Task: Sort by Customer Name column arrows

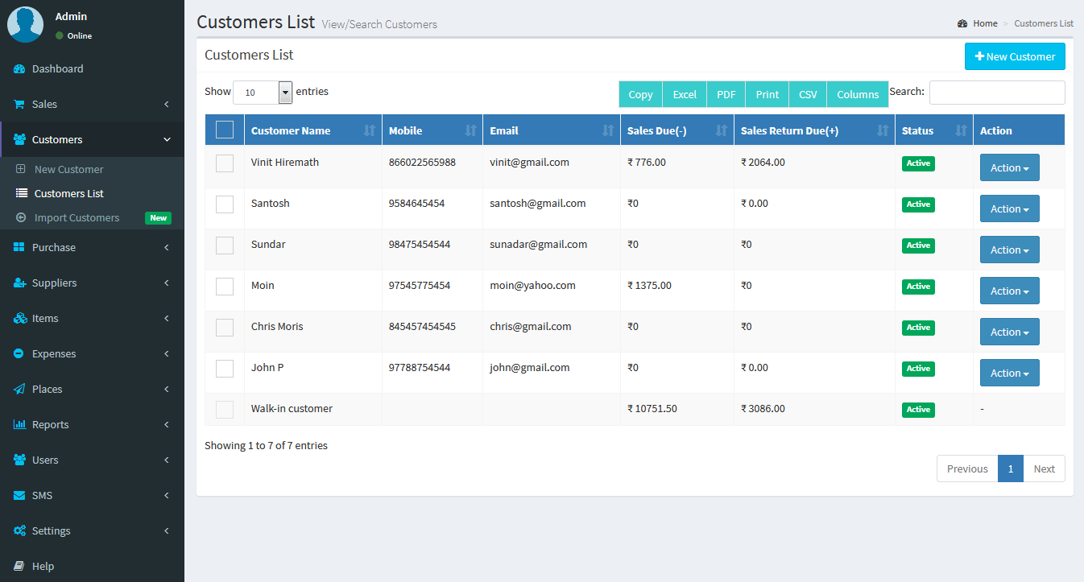Action: tap(370, 130)
